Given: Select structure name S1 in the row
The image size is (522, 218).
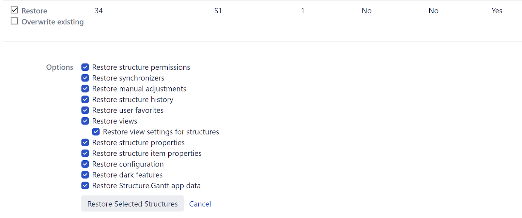Looking at the screenshot, I should click(x=218, y=11).
